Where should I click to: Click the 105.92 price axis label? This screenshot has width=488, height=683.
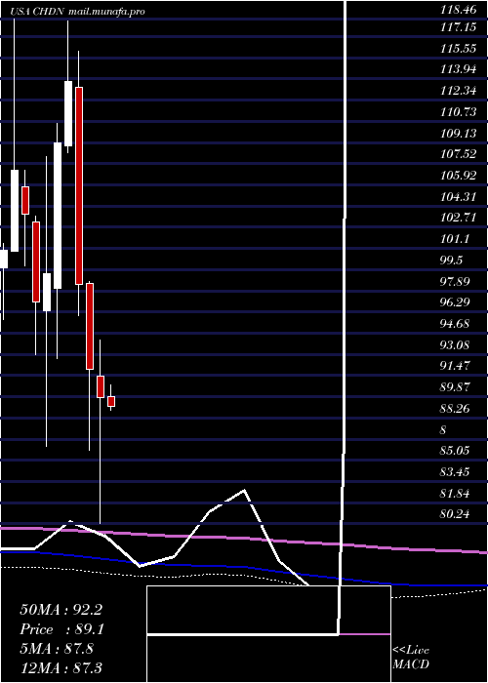tap(459, 176)
